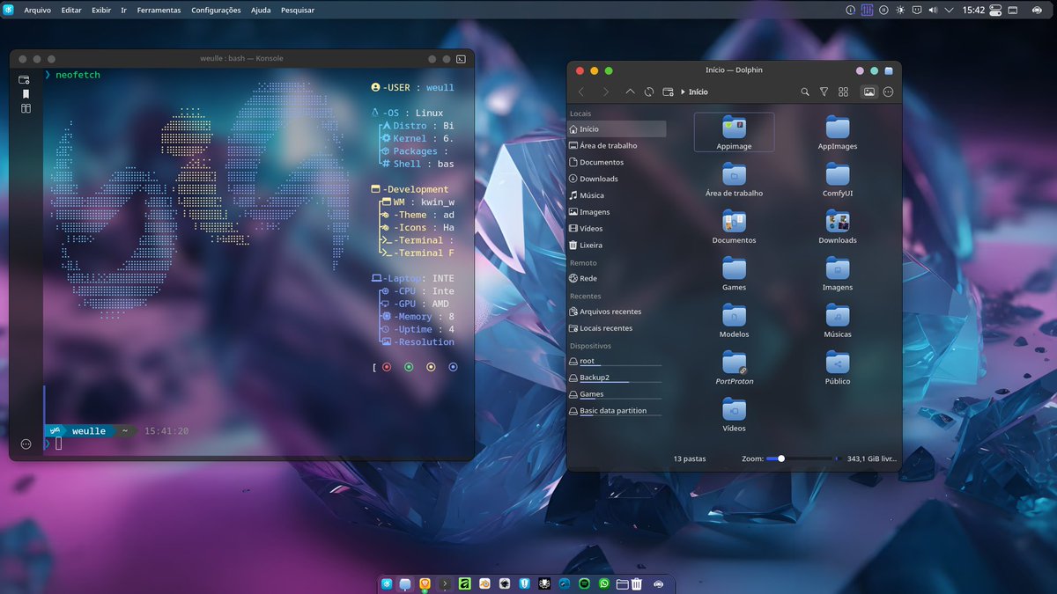Click Konsole bookmark sidebar icon

click(26, 94)
